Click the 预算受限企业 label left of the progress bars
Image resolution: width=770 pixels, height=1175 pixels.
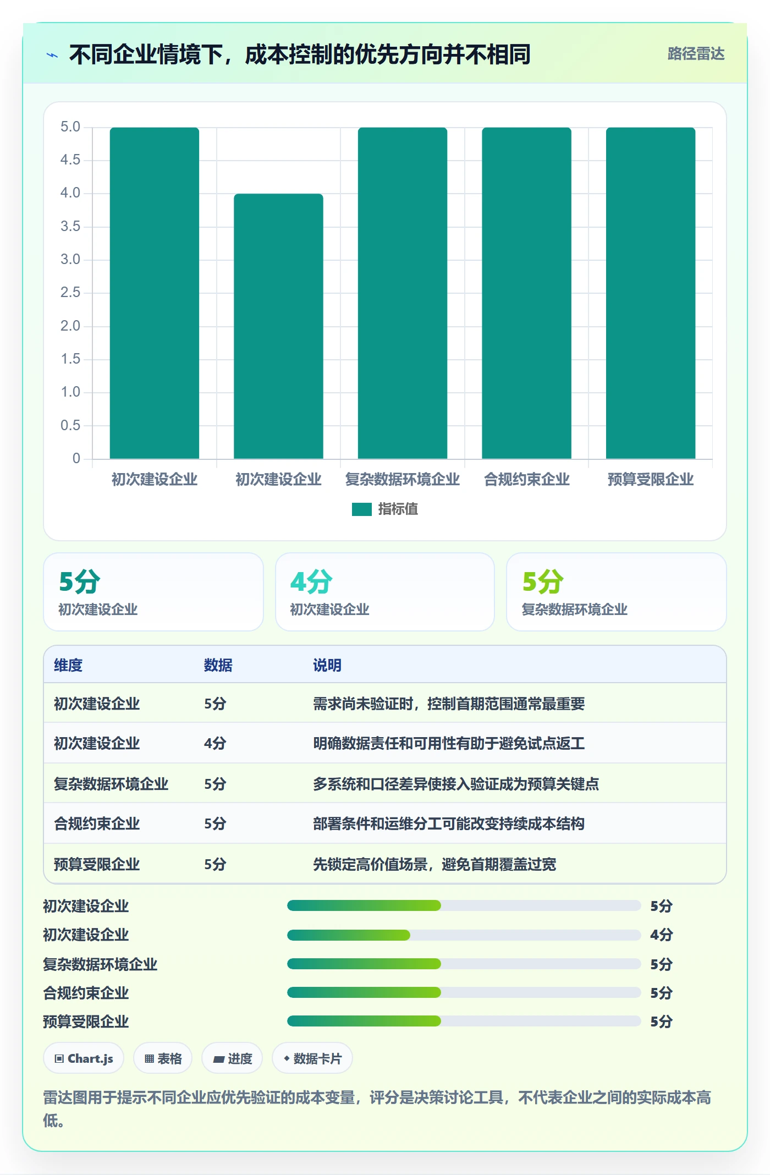(x=86, y=1022)
